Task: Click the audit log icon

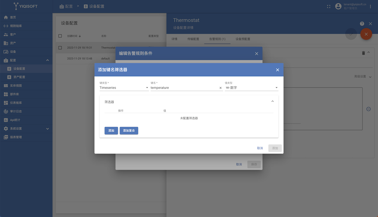Action: coord(6,111)
